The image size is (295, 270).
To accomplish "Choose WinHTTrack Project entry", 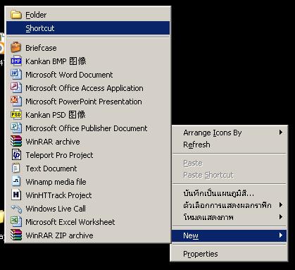I will point(88,195).
